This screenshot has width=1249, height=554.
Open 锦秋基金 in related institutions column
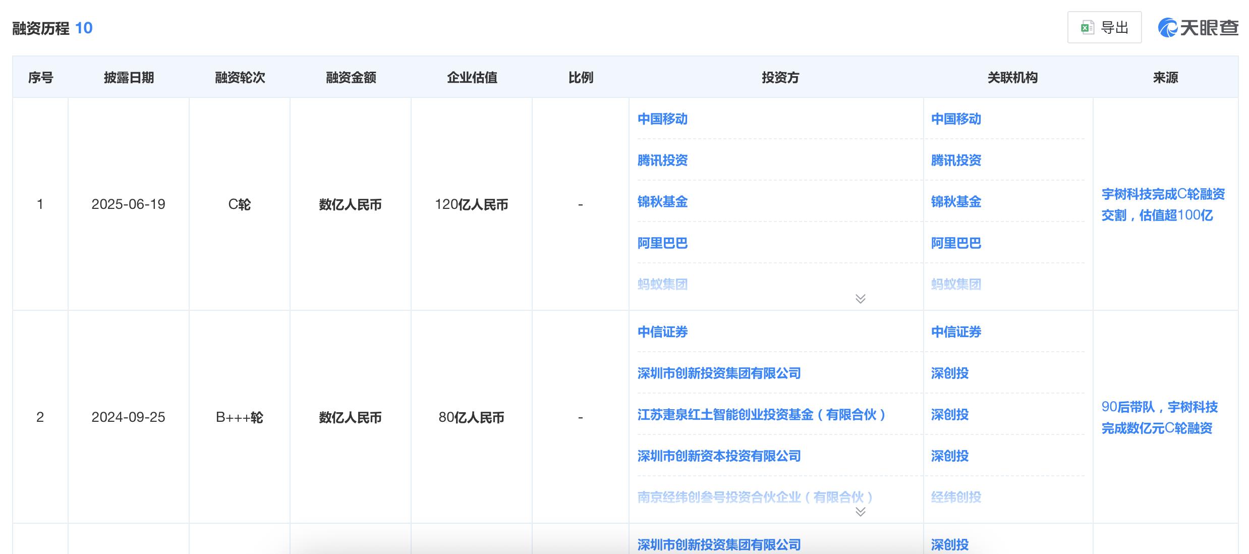coord(956,202)
